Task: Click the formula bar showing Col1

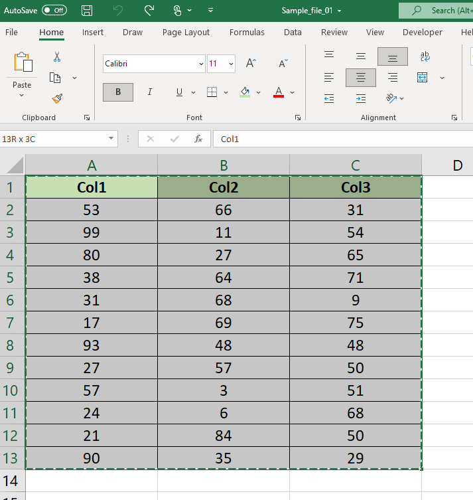Action: pos(343,139)
